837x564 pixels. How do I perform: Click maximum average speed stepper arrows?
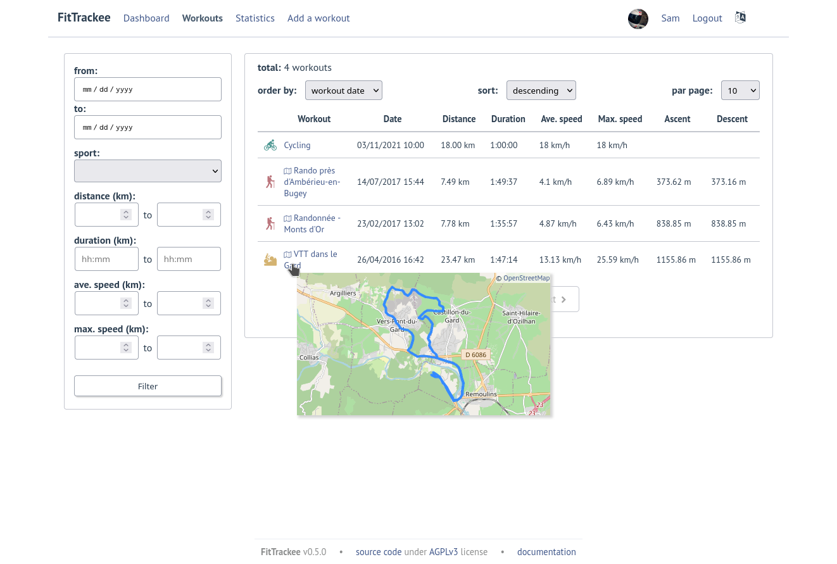click(x=208, y=303)
